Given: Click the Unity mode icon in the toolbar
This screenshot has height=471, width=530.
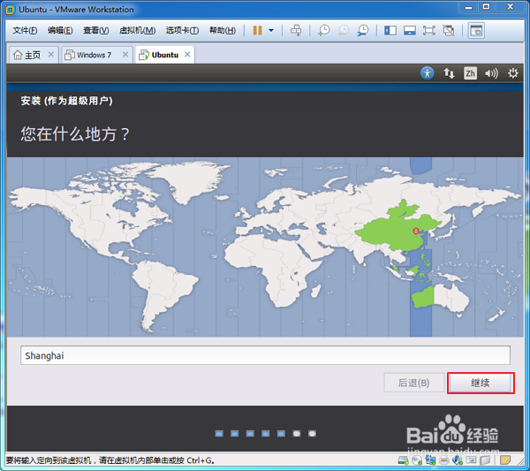Looking at the screenshot, I should [449, 30].
